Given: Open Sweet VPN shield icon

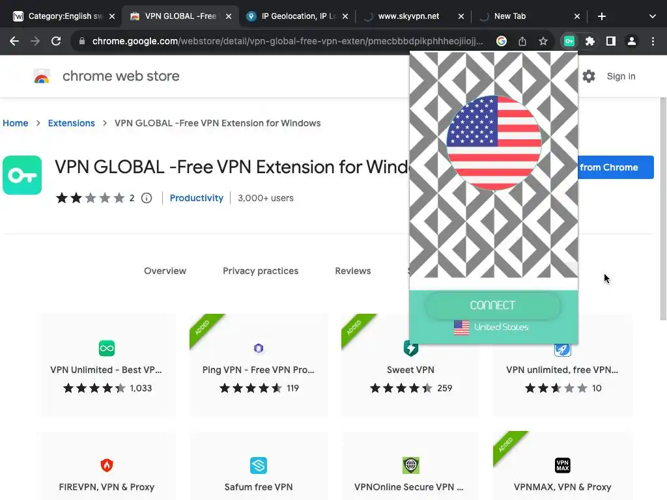Looking at the screenshot, I should pos(410,348).
